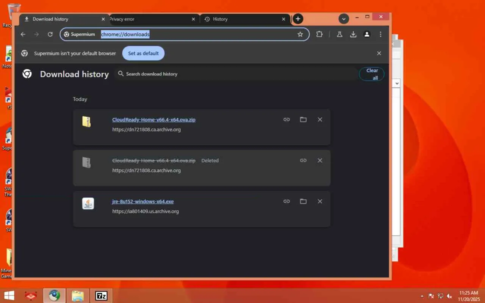Click the greyed zip icon of deleted download
This screenshot has width=485, height=303.
pyautogui.click(x=87, y=162)
